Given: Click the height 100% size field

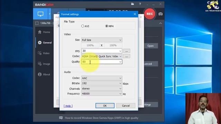Looking at the screenshot, I should pos(113,45).
